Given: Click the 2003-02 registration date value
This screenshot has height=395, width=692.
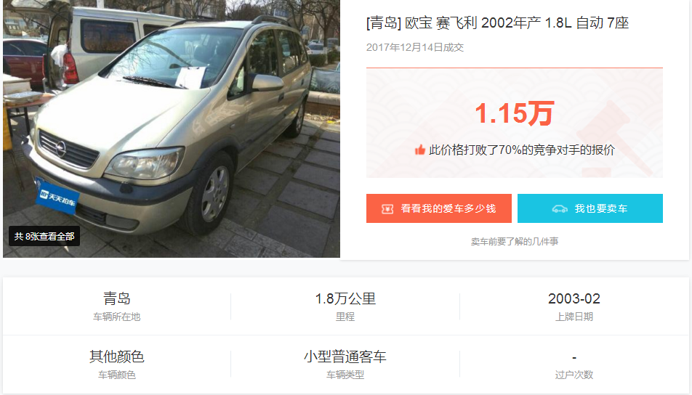Looking at the screenshot, I should click(574, 299).
